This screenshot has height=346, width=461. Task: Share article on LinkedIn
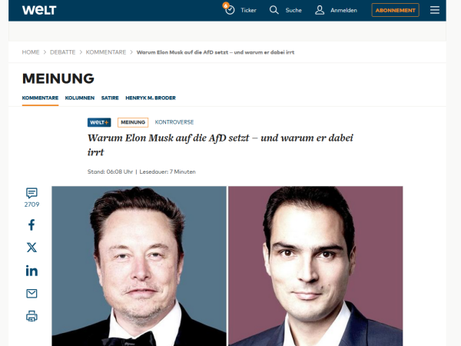(x=32, y=271)
